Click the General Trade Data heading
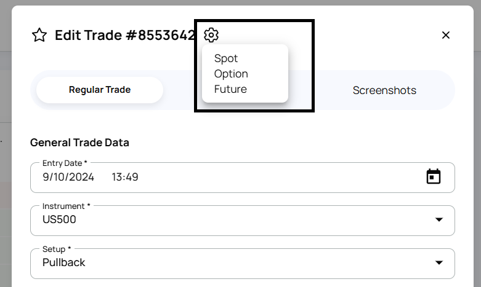The height and width of the screenshot is (287, 481). [x=79, y=143]
